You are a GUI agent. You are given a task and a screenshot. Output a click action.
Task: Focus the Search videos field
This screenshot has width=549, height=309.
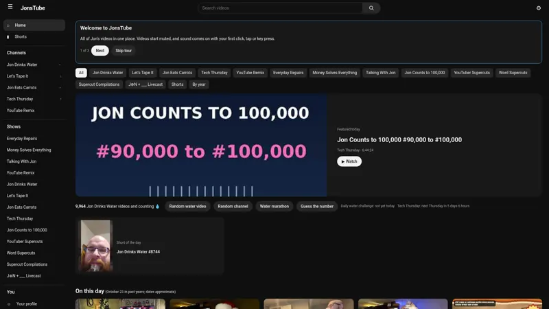tap(281, 8)
